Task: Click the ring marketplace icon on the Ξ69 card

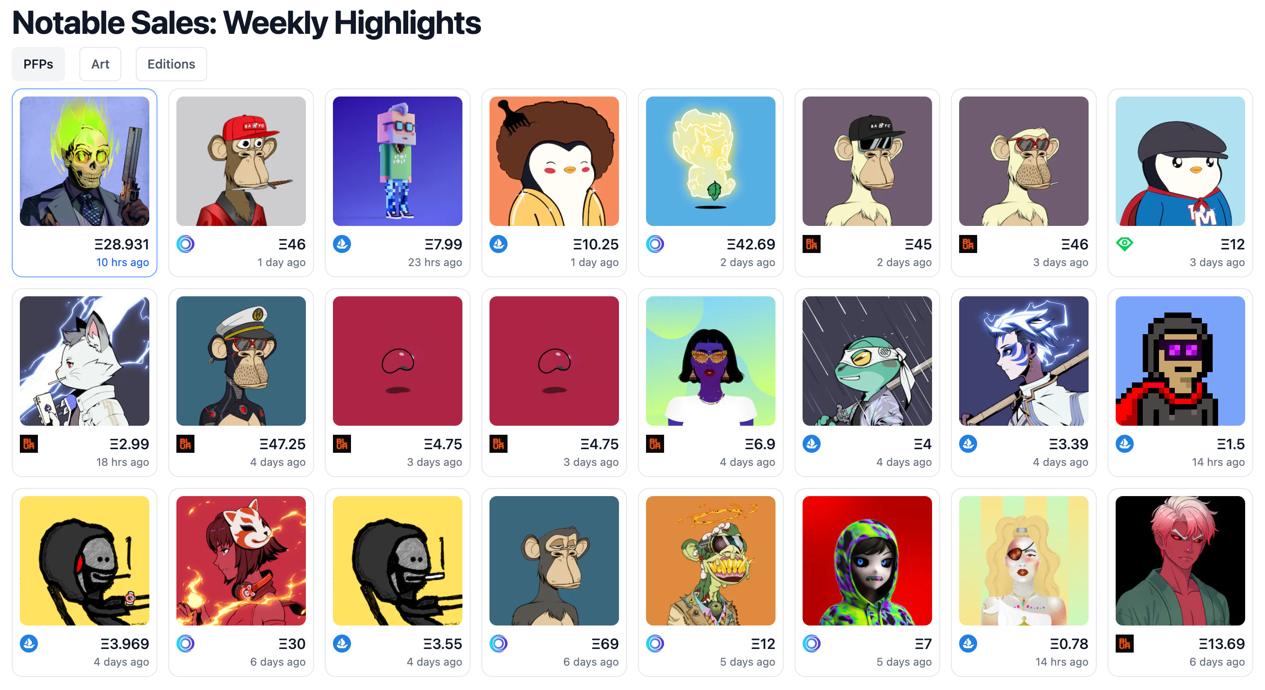Action: (499, 644)
